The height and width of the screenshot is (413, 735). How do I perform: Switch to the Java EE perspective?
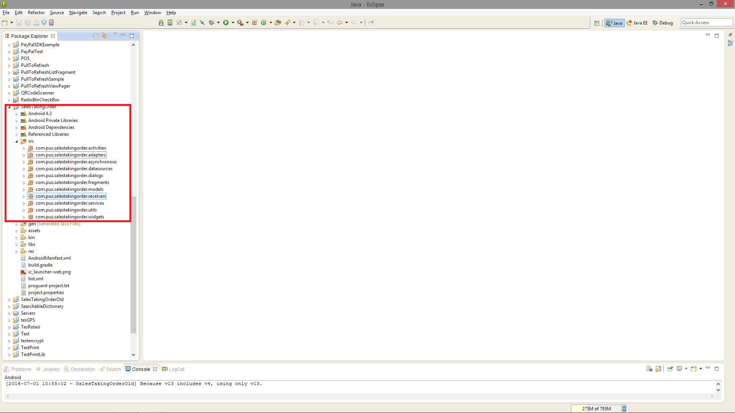coord(637,23)
